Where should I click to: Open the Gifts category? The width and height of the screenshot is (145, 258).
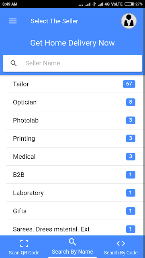[75, 211]
